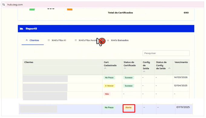The width and height of the screenshot is (206, 118).
Task: Click the Não certificate badge
Action: pos(107,94)
